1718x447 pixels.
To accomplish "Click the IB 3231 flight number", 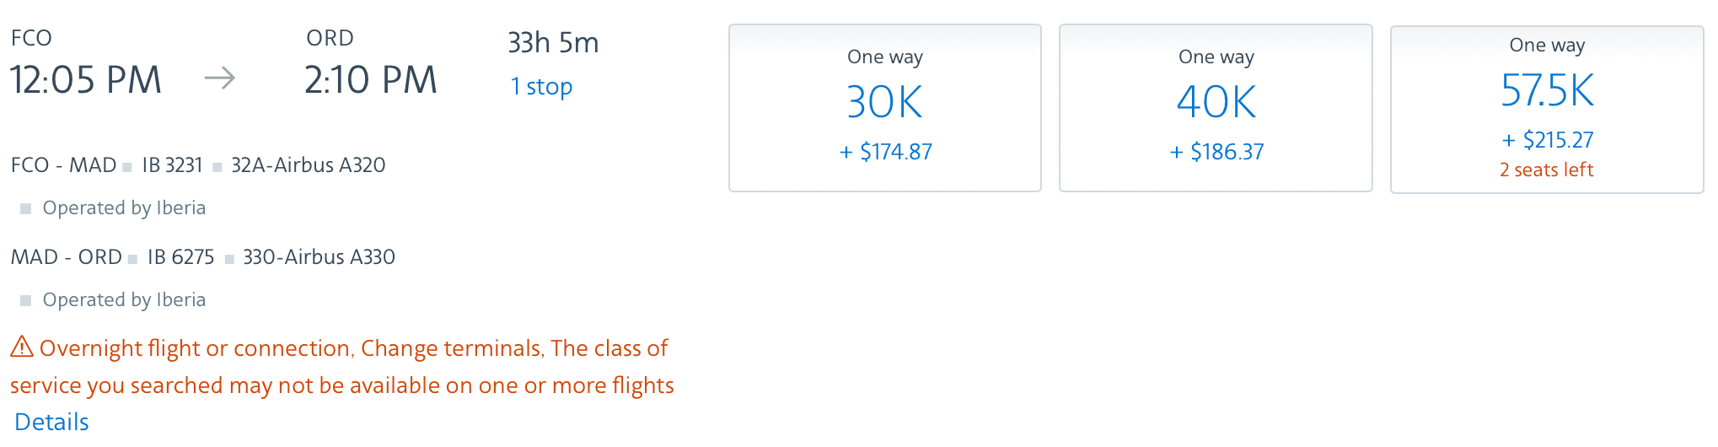I will [x=172, y=165].
